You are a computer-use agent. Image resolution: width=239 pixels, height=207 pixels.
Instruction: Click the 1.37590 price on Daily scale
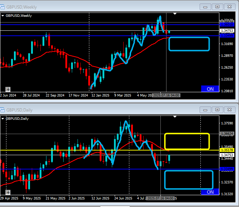(227, 123)
